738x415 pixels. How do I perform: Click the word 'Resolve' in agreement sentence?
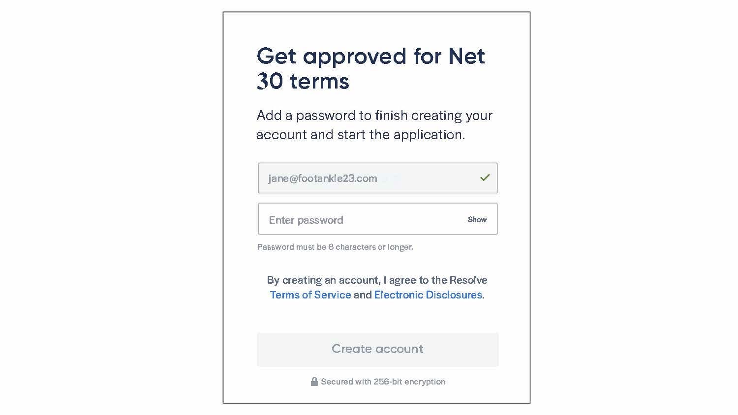coord(468,280)
